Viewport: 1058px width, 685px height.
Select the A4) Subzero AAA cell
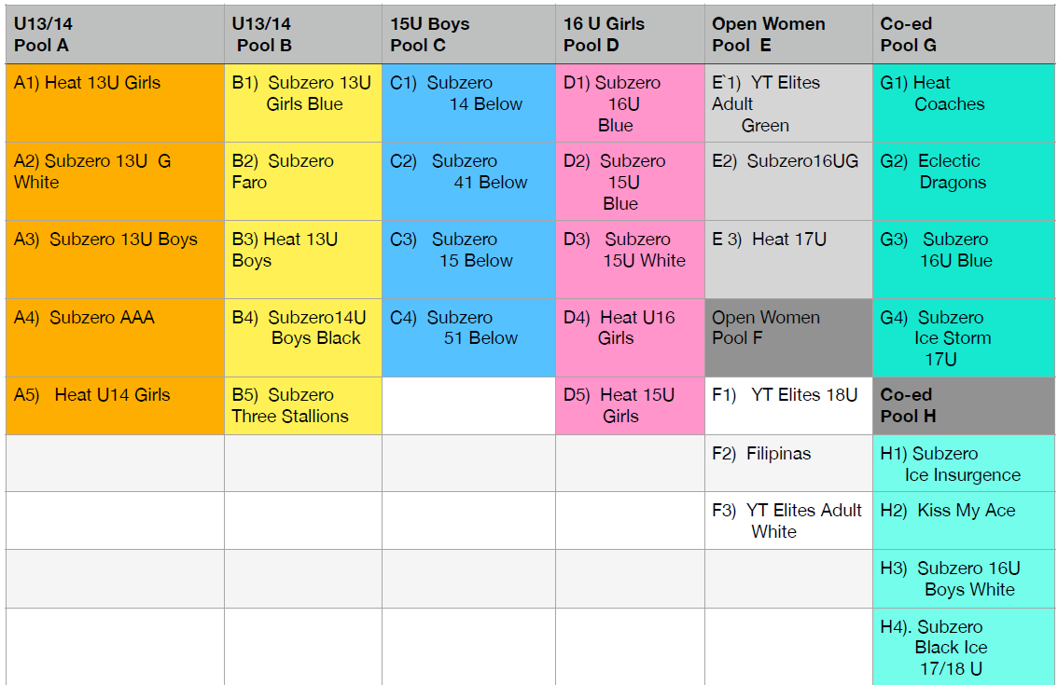coord(114,337)
